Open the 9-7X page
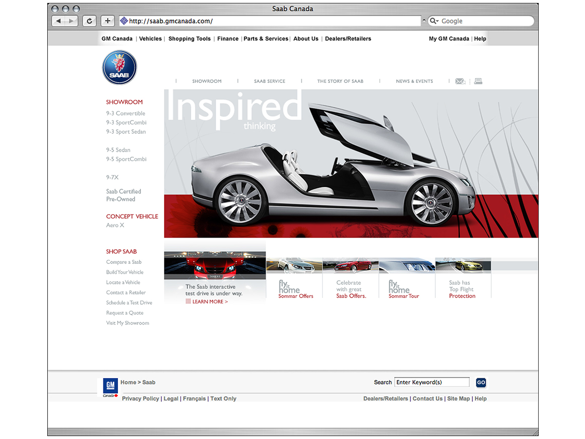Image resolution: width=585 pixels, height=439 pixels. tap(112, 178)
